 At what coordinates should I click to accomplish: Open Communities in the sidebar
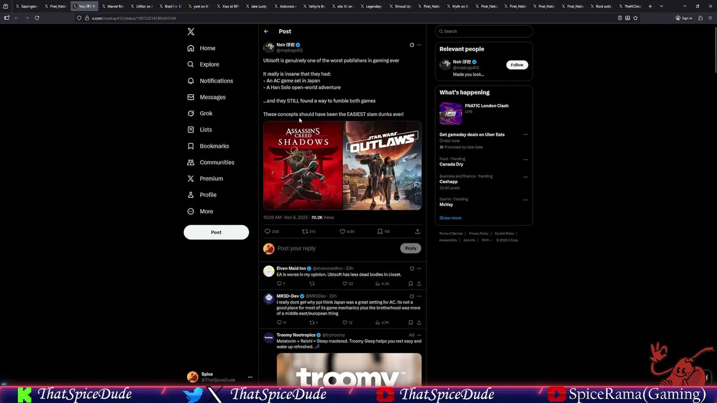[x=211, y=162]
